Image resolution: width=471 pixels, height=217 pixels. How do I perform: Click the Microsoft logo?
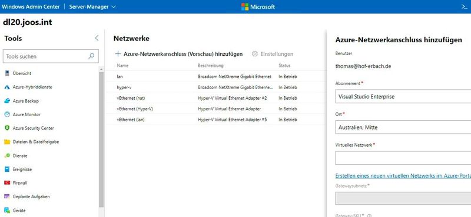(258, 6)
